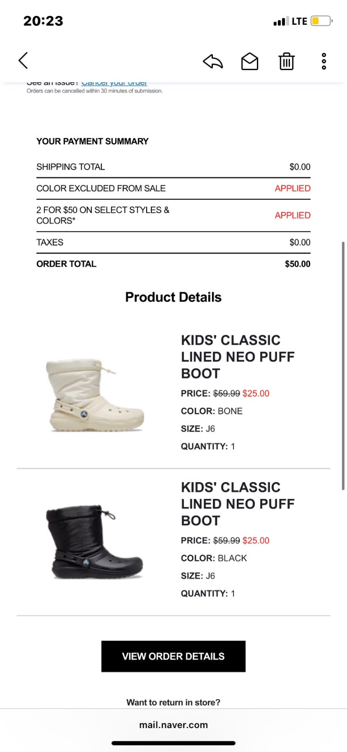Viewport: 347px width, 752px height.
Task: Tap the reply arrow icon
Action: coord(213,61)
